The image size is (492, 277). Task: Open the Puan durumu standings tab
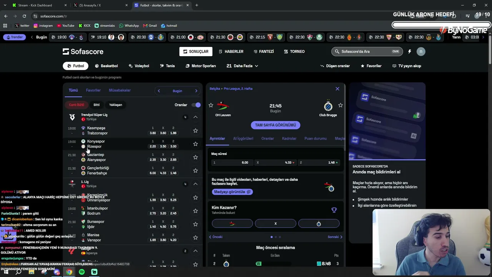pyautogui.click(x=316, y=138)
